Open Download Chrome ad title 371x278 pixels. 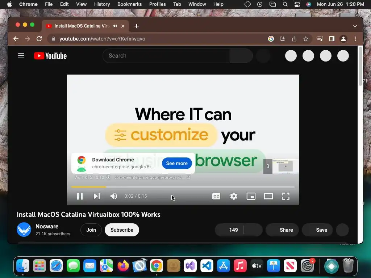pos(113,160)
